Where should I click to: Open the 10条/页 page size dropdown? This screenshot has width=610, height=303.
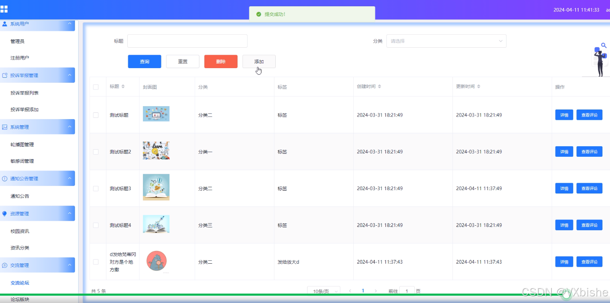pos(323,291)
